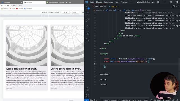
Task: Close the Document browser tab
Action: point(44,3)
